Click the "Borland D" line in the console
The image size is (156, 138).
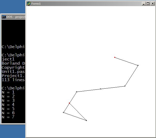(x=13, y=63)
